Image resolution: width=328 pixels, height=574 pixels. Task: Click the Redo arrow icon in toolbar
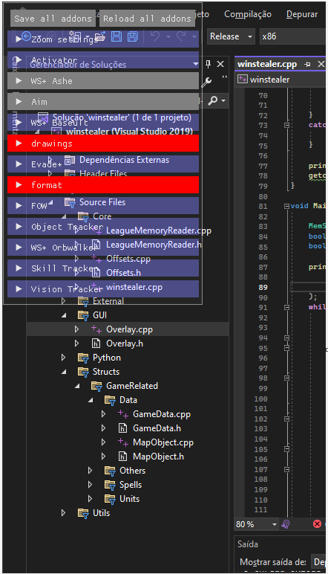click(x=181, y=36)
